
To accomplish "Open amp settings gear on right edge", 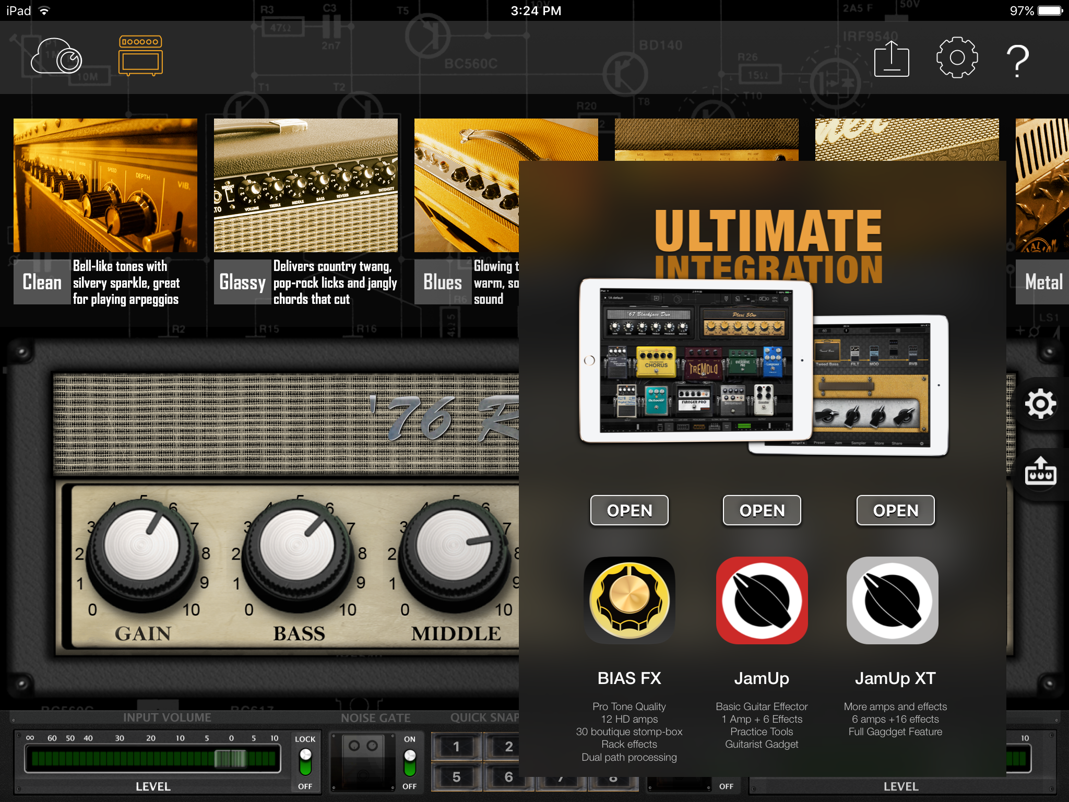I will (1041, 404).
